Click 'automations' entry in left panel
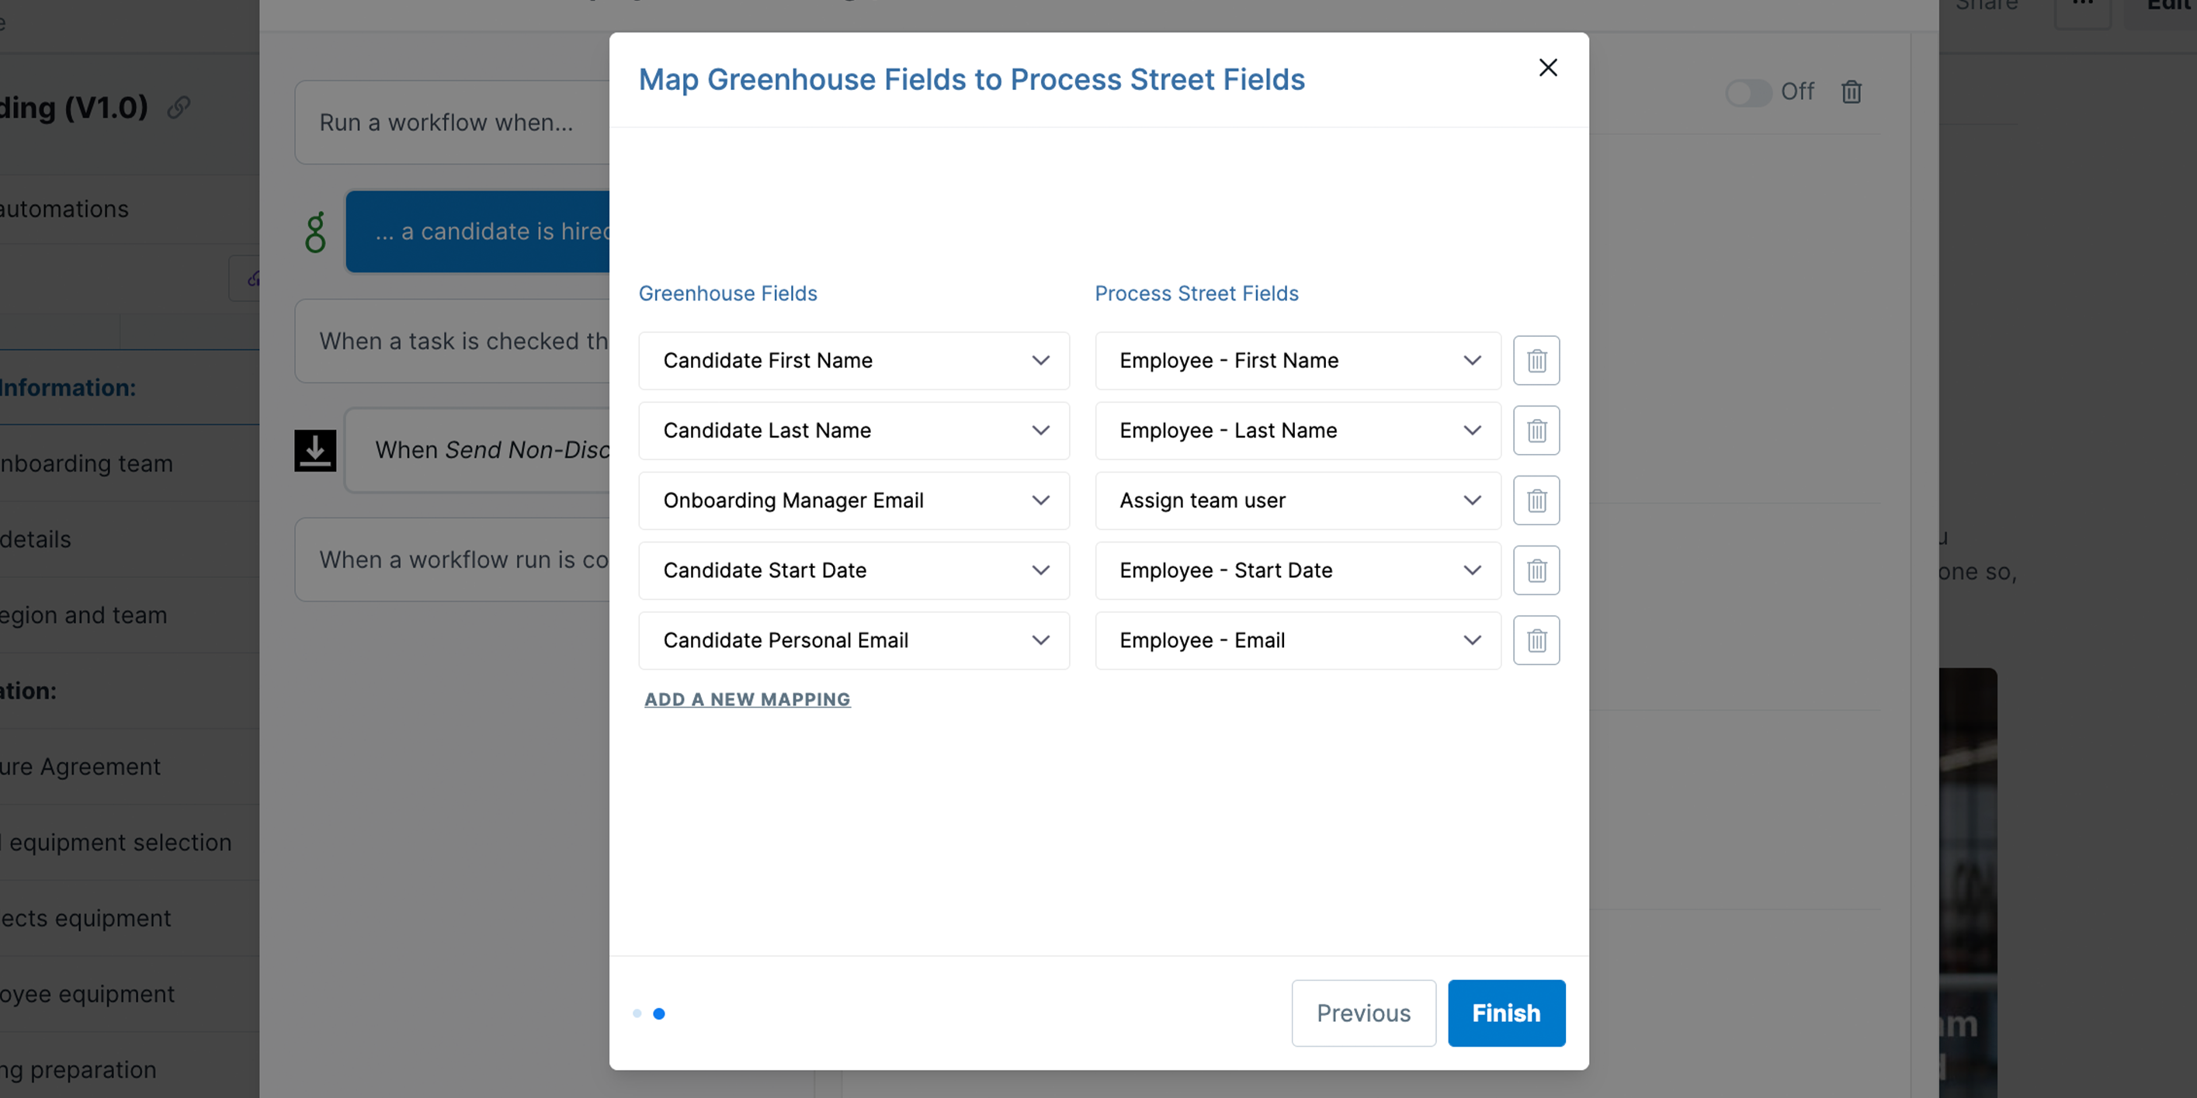2197x1098 pixels. tap(64, 209)
